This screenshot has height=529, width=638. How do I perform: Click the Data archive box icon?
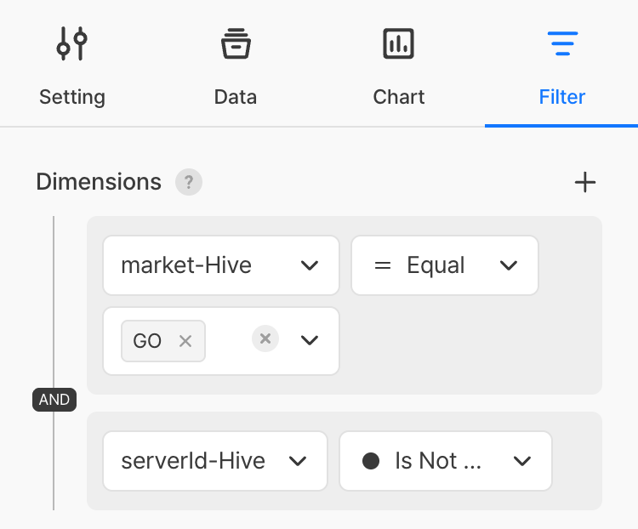tap(236, 43)
